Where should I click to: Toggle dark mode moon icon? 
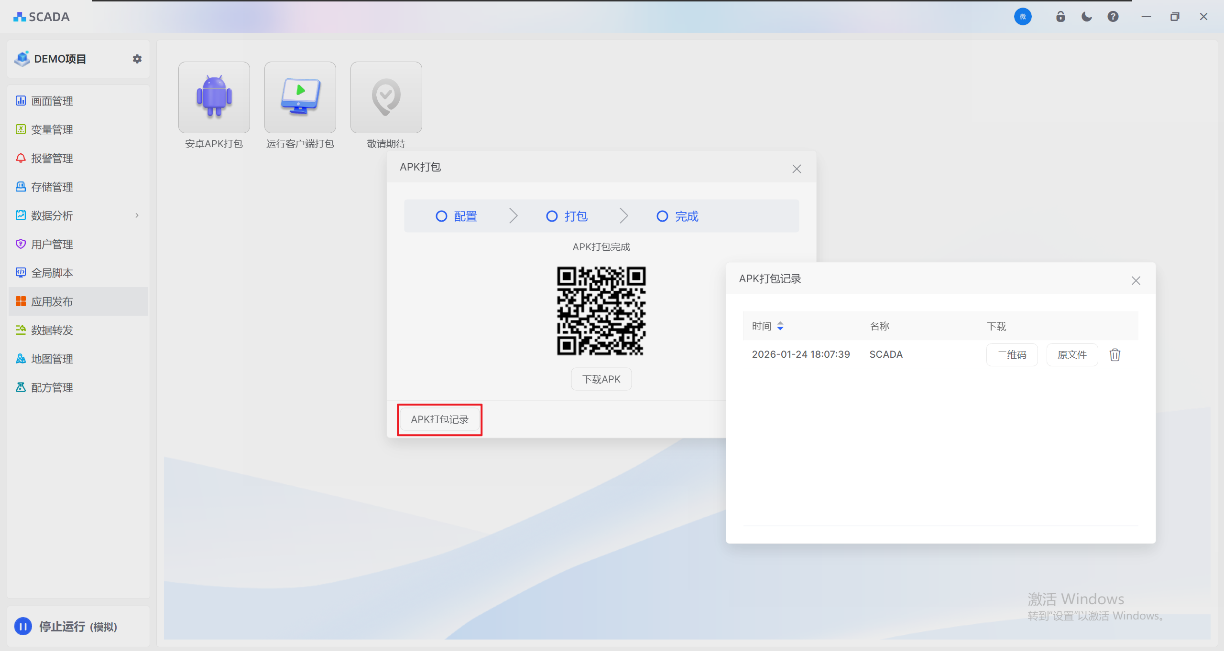tap(1086, 17)
